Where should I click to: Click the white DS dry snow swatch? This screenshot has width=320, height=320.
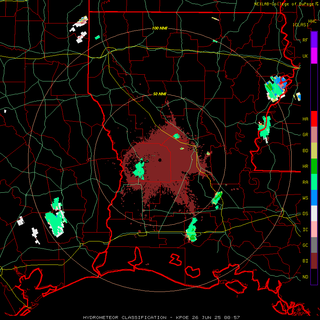point(314,213)
